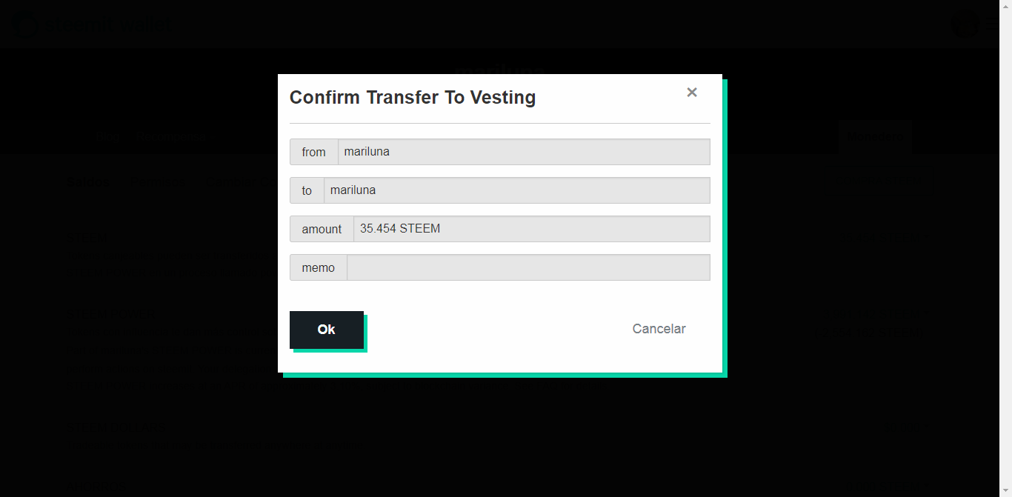Click the page's vertical scrollbar track
The width and height of the screenshot is (1012, 497).
coord(1005,248)
